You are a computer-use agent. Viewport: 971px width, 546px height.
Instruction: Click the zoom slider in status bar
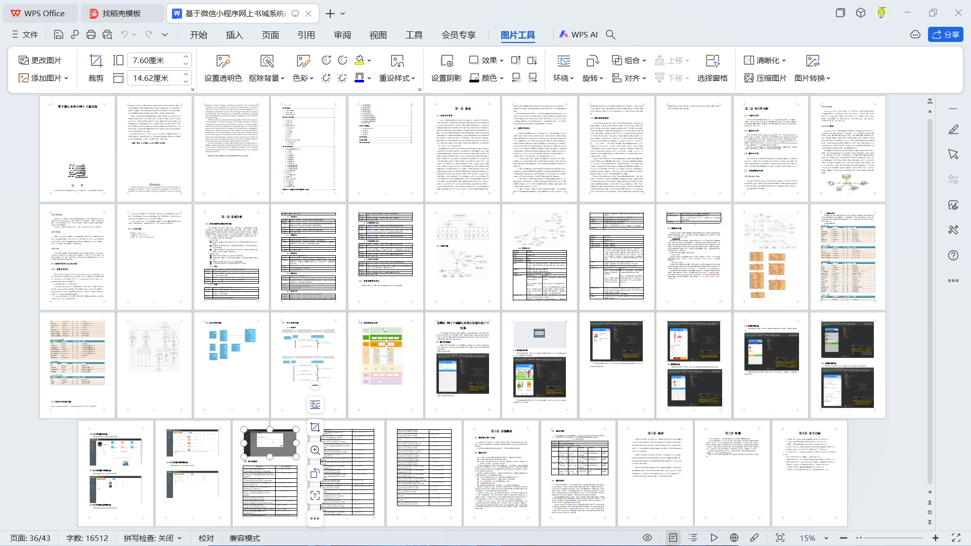pyautogui.click(x=890, y=538)
